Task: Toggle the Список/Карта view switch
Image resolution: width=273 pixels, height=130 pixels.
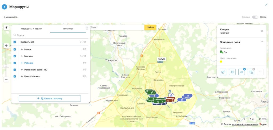Action: (255, 17)
